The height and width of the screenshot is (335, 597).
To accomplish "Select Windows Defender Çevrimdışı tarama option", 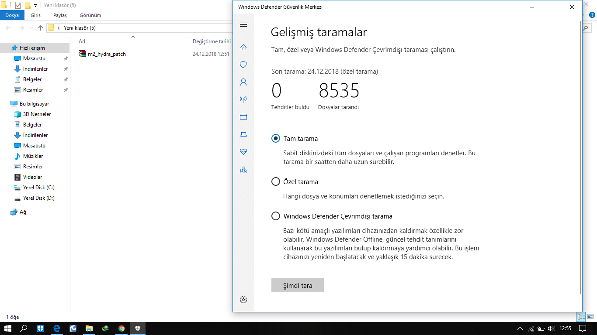I will [276, 216].
